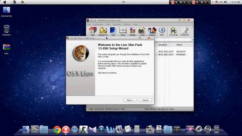The width and height of the screenshot is (242, 136).
Task: Click the clock in the menu bar
Action: coord(234,2)
